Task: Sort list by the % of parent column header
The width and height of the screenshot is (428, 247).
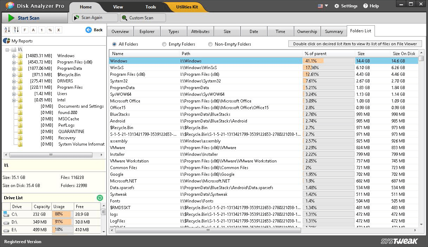Action: (x=328, y=54)
